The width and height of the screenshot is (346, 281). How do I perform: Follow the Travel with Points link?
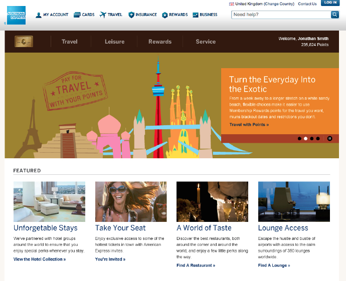pos(249,125)
